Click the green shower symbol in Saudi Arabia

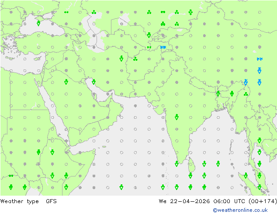(66, 82)
